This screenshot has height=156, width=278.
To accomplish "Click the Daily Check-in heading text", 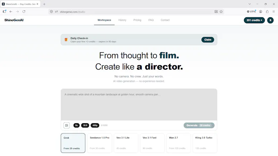I will click(79, 38).
